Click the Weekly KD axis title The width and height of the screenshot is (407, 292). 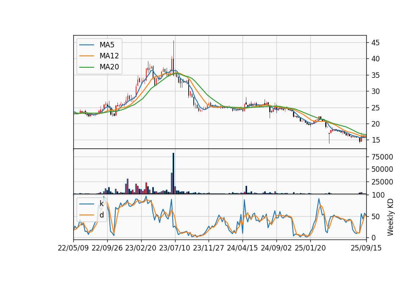[390, 217]
